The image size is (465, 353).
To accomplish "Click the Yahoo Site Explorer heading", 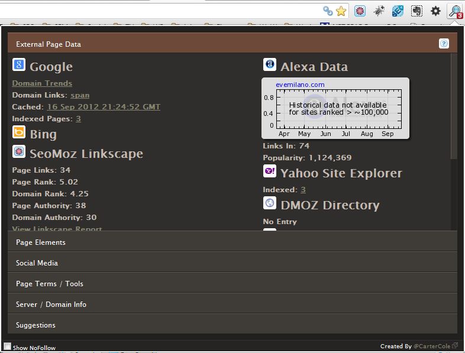I will pyautogui.click(x=341, y=173).
